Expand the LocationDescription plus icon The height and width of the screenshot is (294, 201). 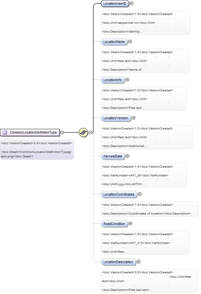click(x=138, y=261)
